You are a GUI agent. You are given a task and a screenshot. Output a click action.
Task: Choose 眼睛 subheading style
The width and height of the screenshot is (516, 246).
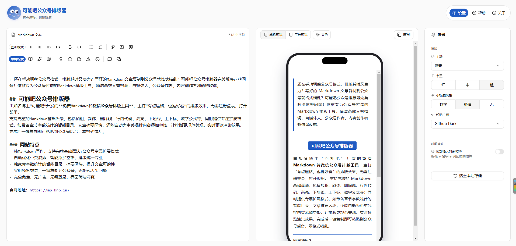468,104
